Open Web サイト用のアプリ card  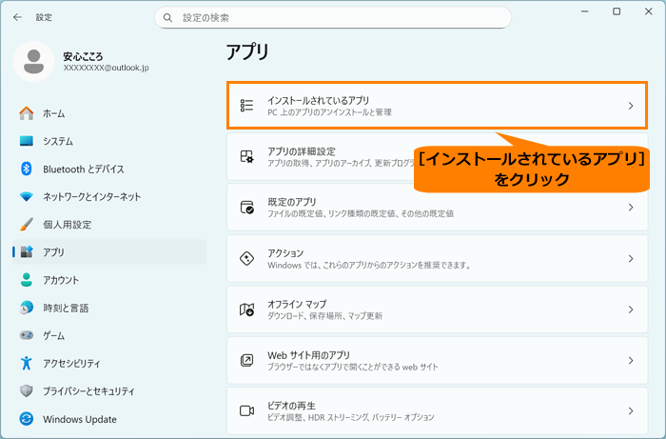click(437, 360)
